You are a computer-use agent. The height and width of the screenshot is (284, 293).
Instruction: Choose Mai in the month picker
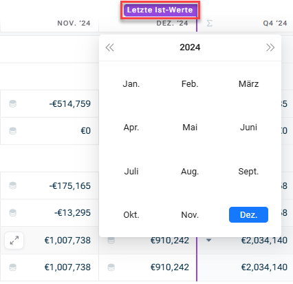190,128
